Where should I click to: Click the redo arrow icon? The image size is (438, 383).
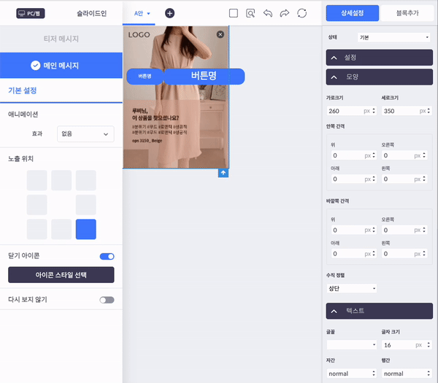[x=285, y=13]
